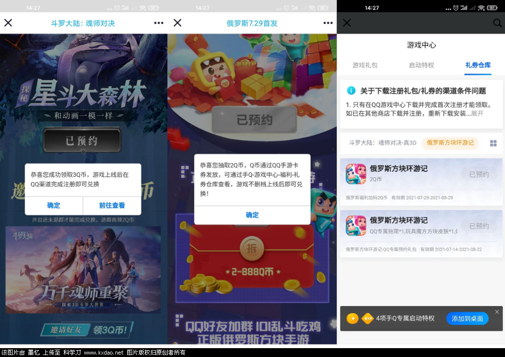Click the 游戏中心 page title
Screen dimensions: 505x357
(x=421, y=45)
